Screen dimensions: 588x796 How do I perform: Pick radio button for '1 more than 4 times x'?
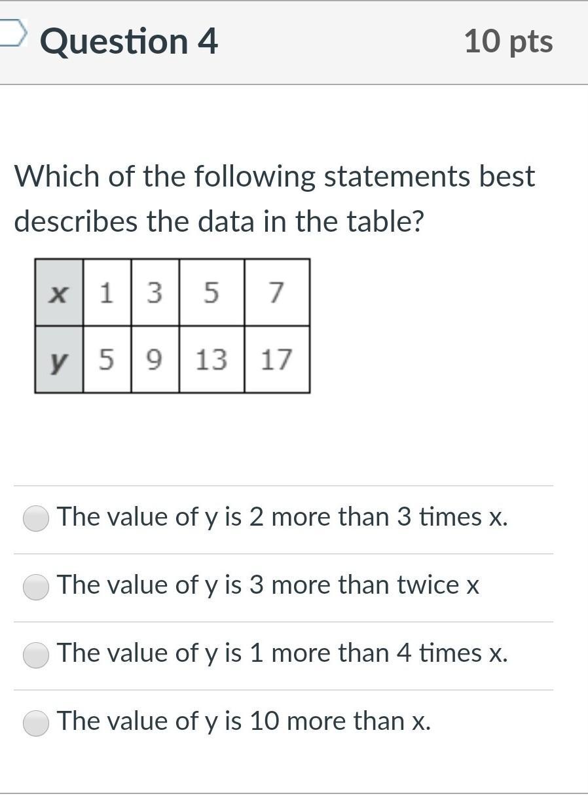(x=36, y=655)
